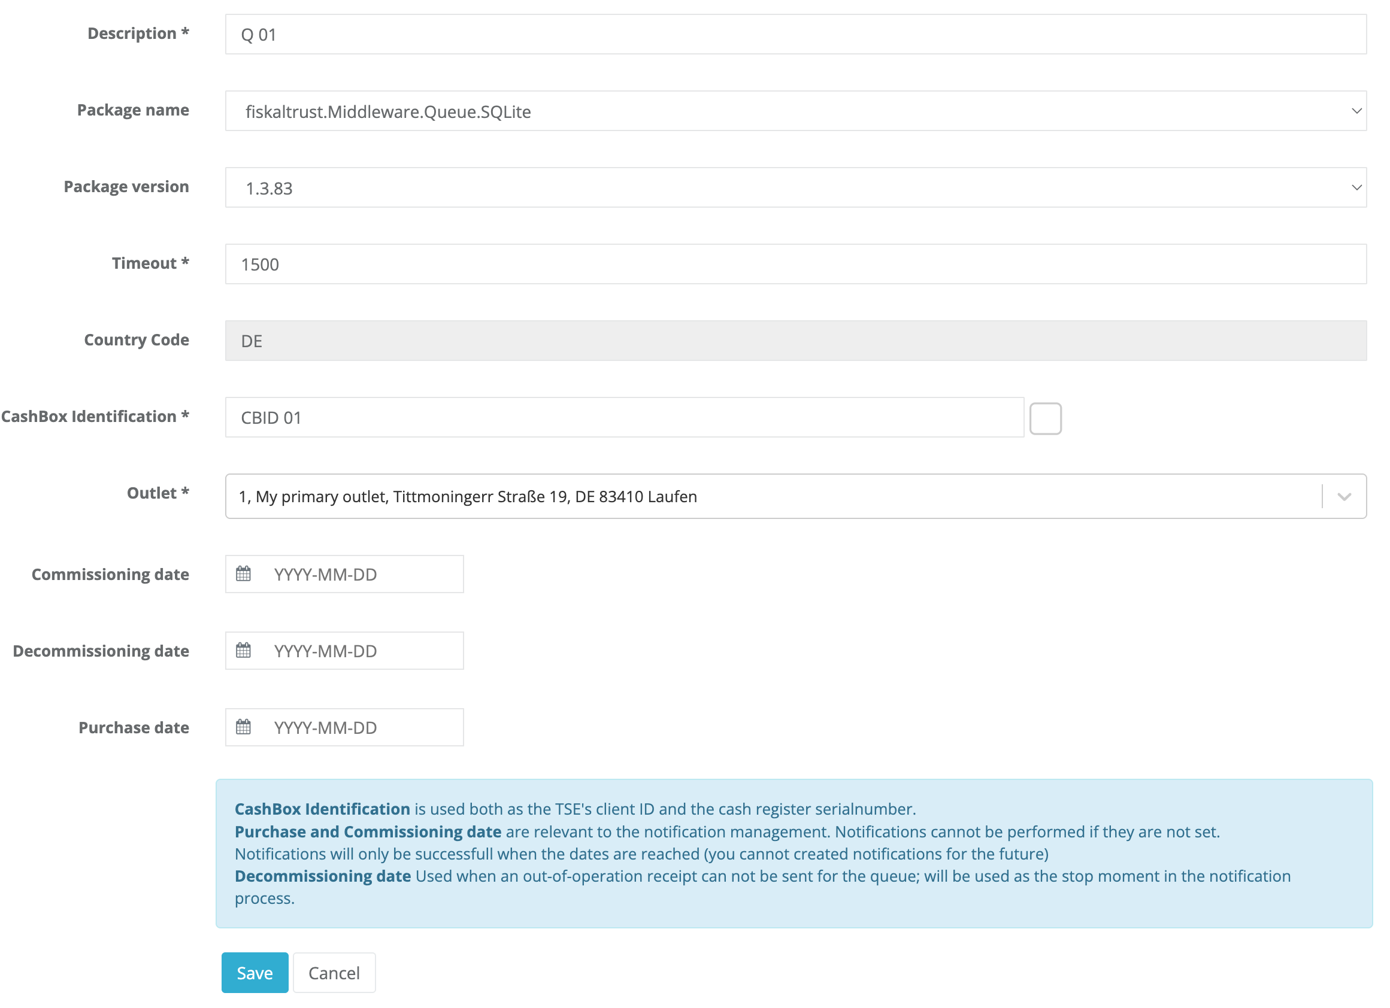Click the "Package name" label
The height and width of the screenshot is (1008, 1390).
coord(133,110)
